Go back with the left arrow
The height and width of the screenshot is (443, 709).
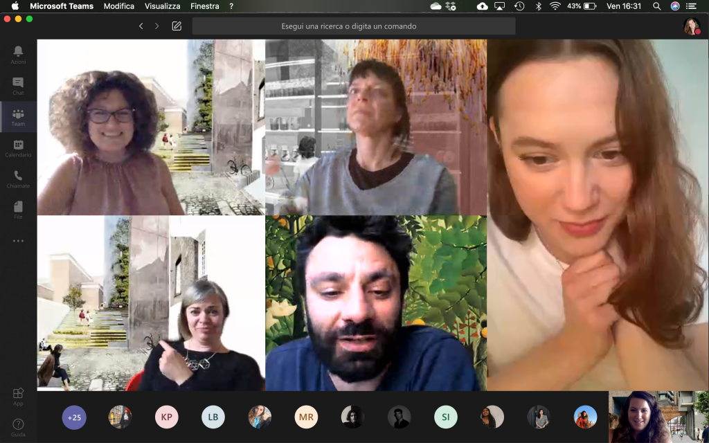pos(141,26)
